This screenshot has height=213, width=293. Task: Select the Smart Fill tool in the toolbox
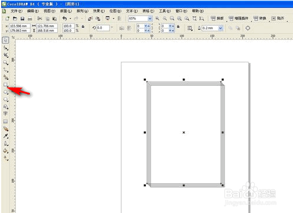pos(5,77)
